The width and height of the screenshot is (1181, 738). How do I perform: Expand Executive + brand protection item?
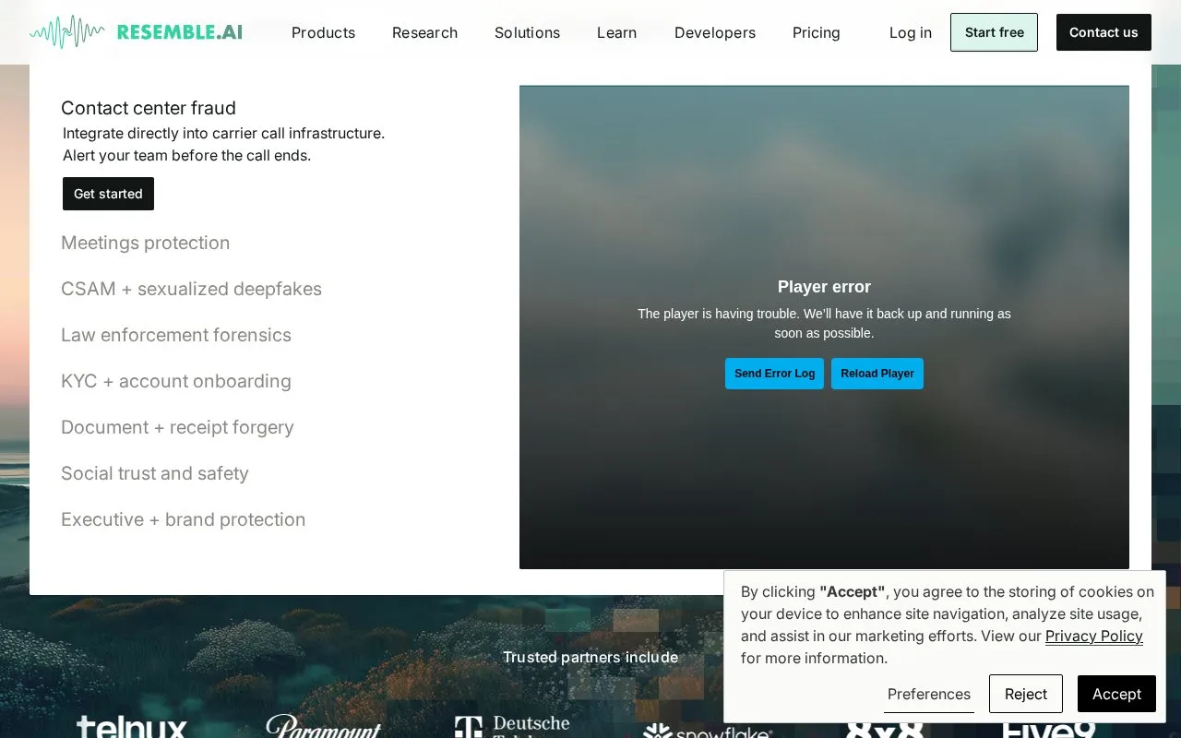coord(183,519)
